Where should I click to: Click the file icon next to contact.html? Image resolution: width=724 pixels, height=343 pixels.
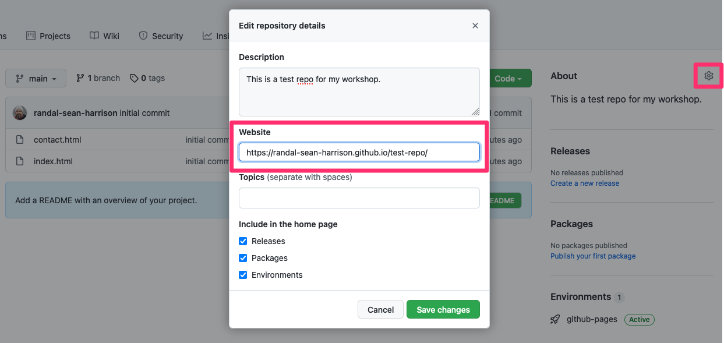(x=20, y=140)
